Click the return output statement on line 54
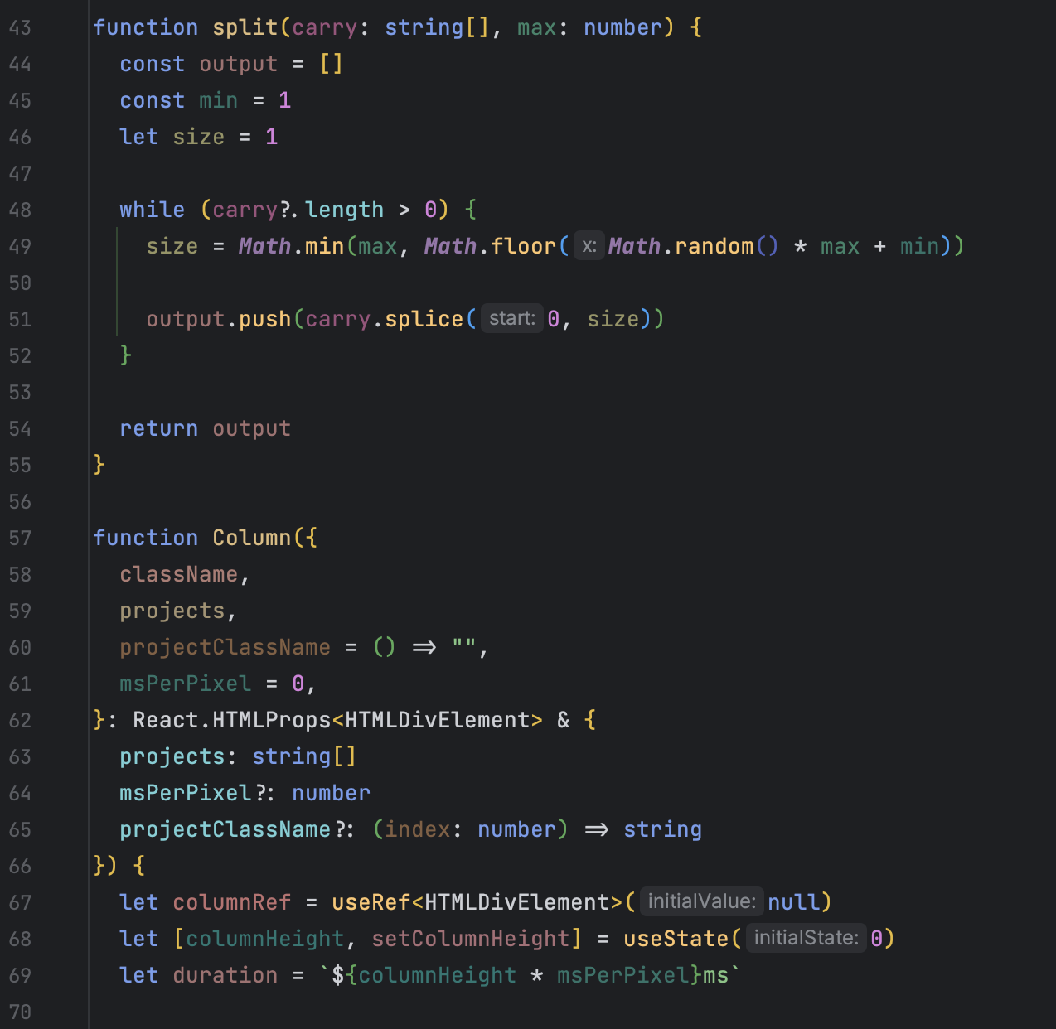 point(205,428)
